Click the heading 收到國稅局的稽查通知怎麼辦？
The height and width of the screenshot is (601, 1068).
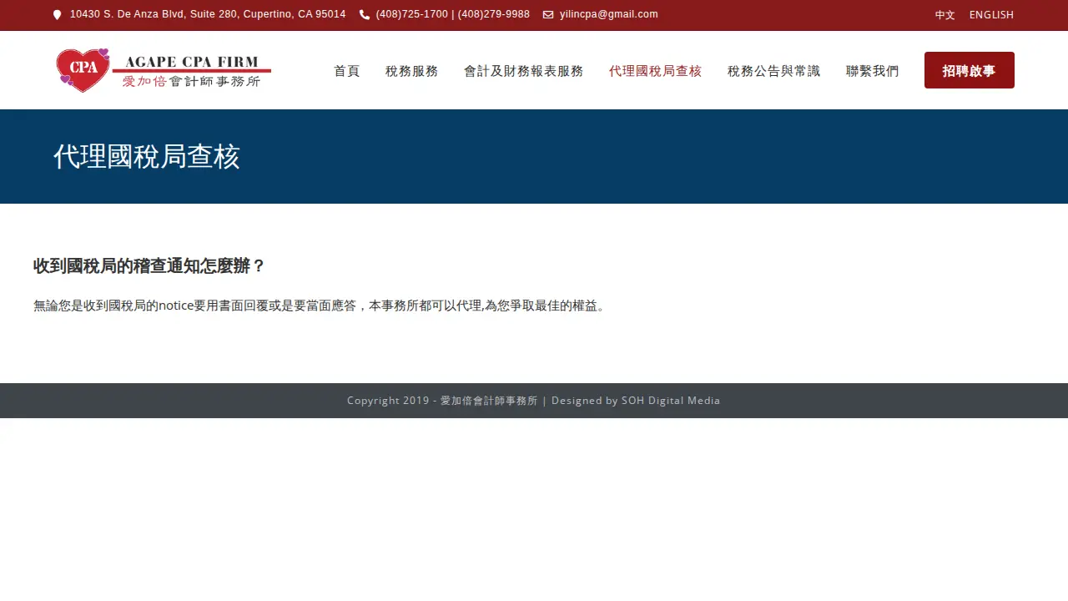point(149,266)
